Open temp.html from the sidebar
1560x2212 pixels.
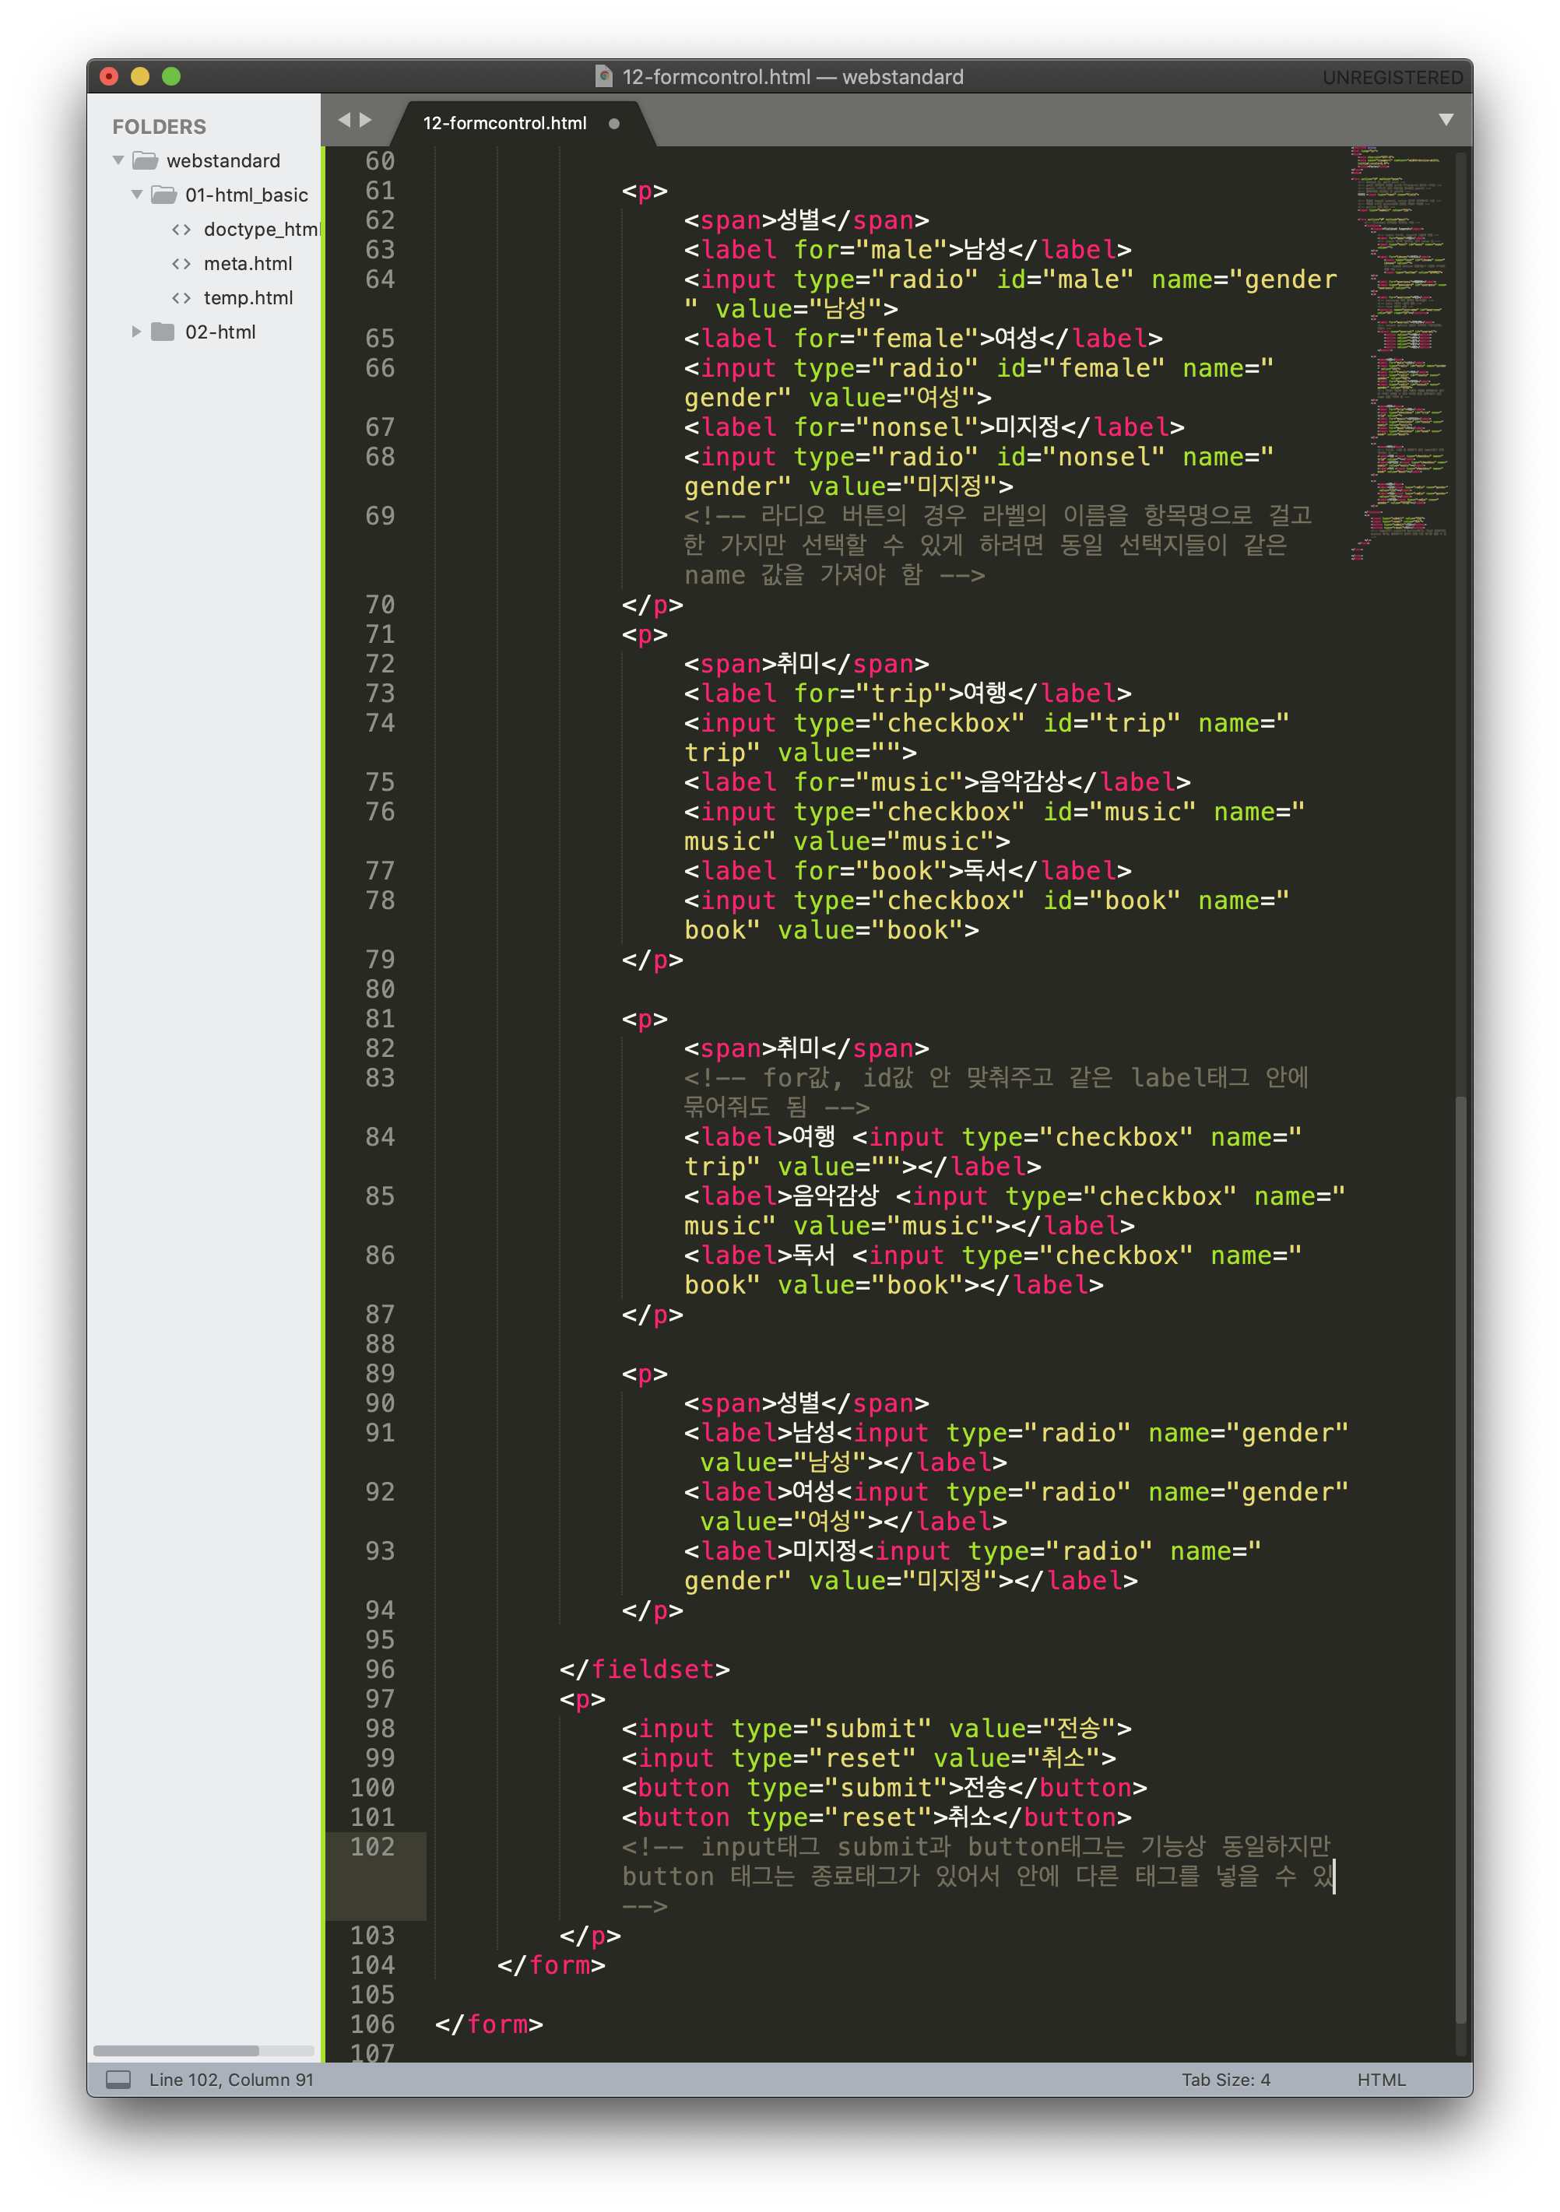(248, 297)
